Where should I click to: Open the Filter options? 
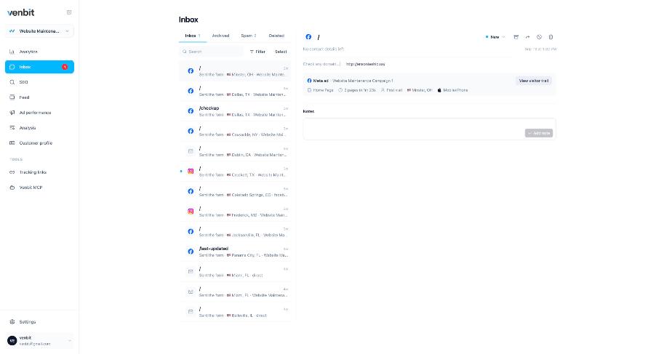(x=257, y=52)
